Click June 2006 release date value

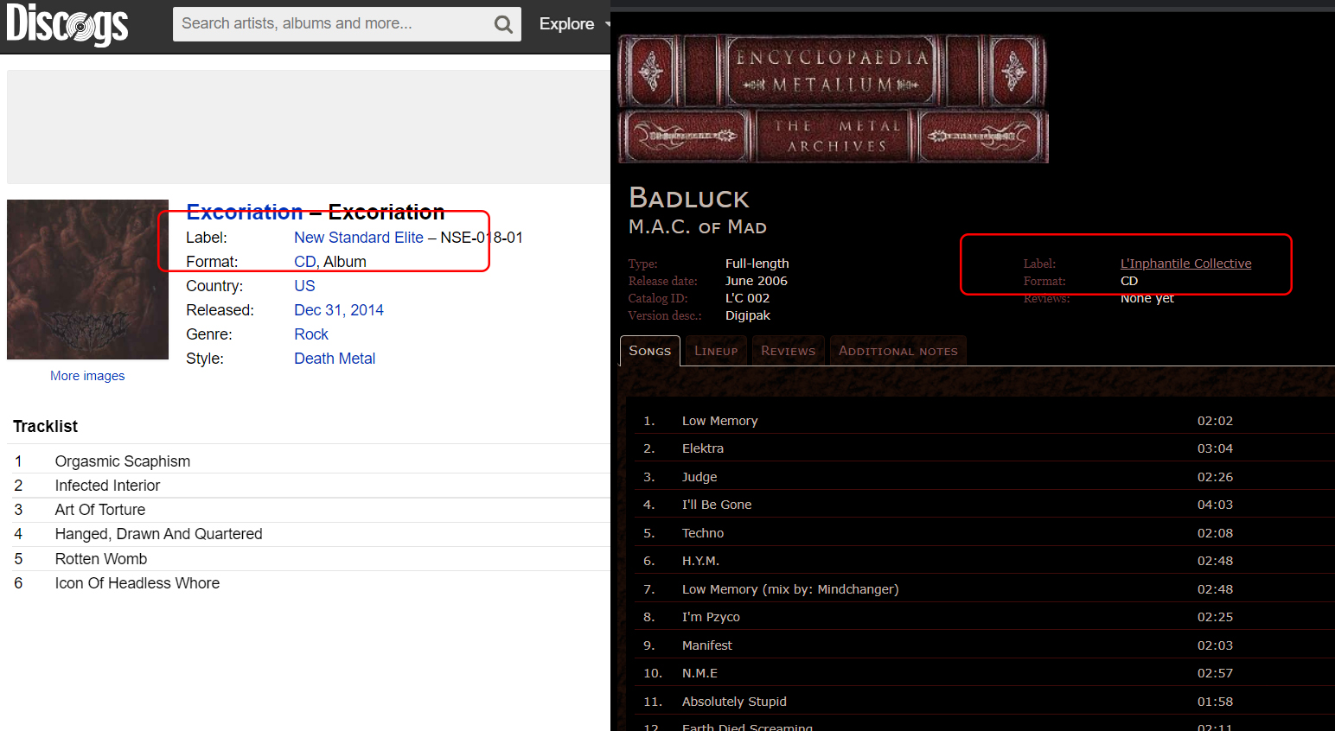757,281
